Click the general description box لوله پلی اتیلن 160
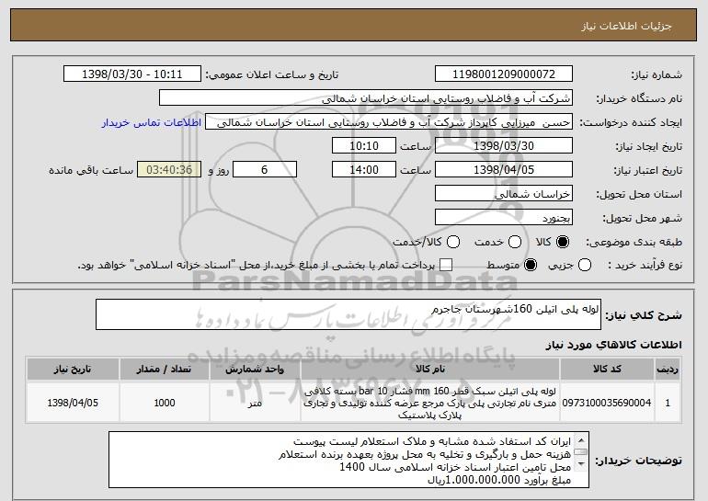708x501 pixels. [x=348, y=314]
